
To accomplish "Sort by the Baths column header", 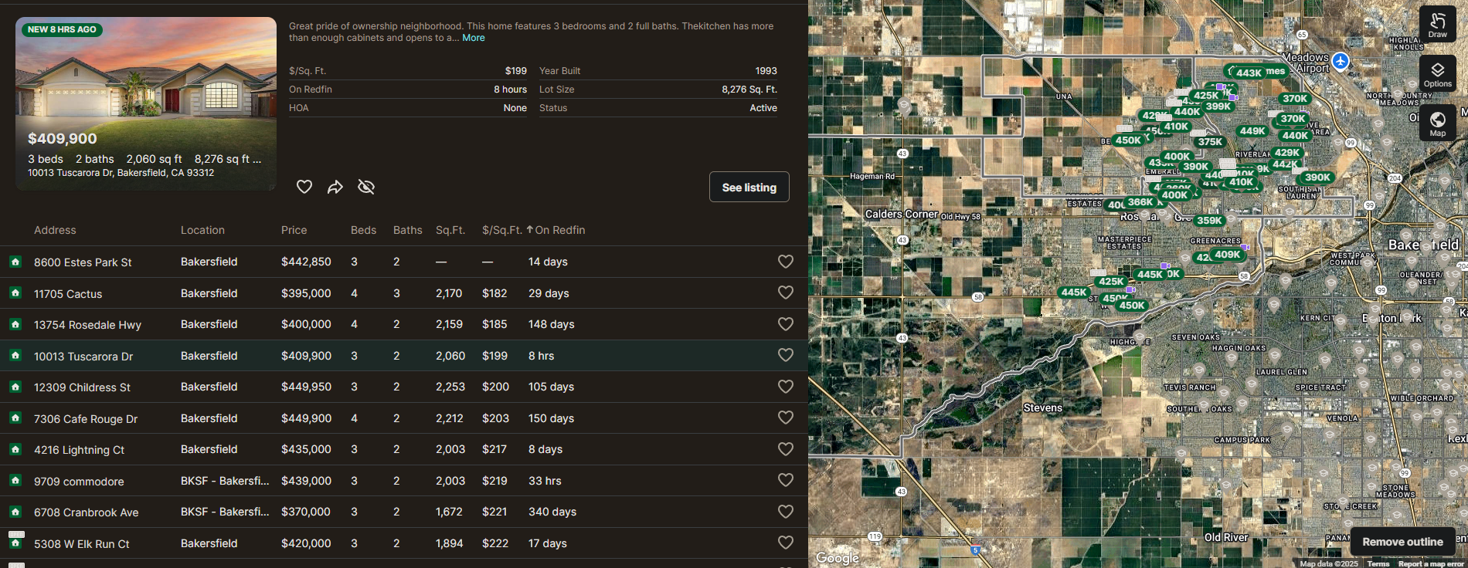I will coord(408,230).
